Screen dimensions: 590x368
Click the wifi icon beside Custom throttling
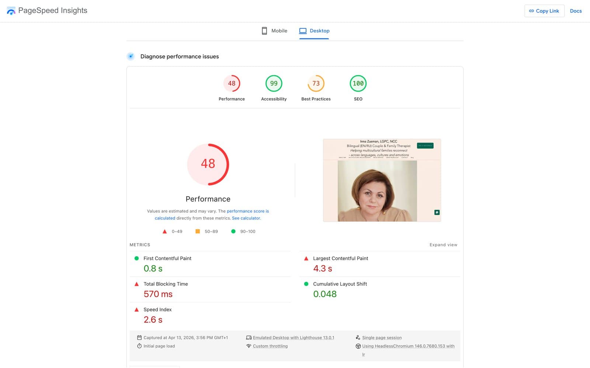tap(249, 346)
